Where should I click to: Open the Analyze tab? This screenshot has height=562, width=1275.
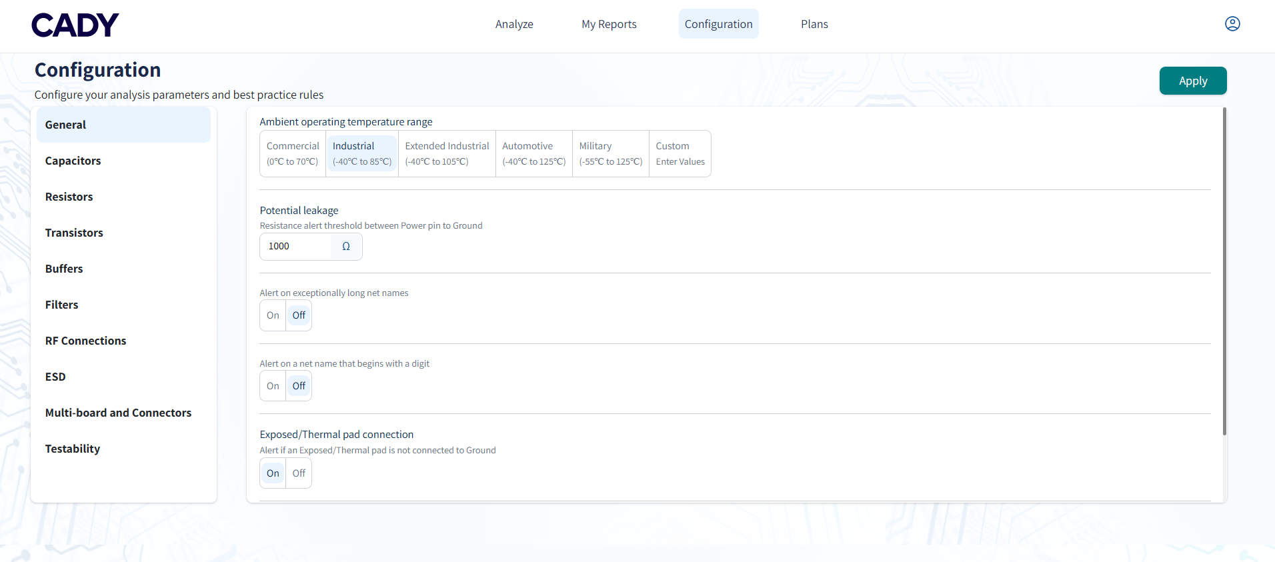tap(514, 24)
